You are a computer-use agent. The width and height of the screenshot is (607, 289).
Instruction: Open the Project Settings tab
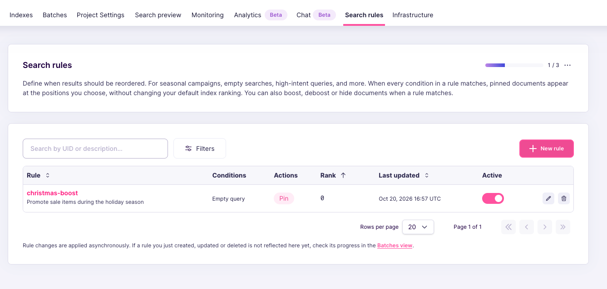(x=100, y=15)
